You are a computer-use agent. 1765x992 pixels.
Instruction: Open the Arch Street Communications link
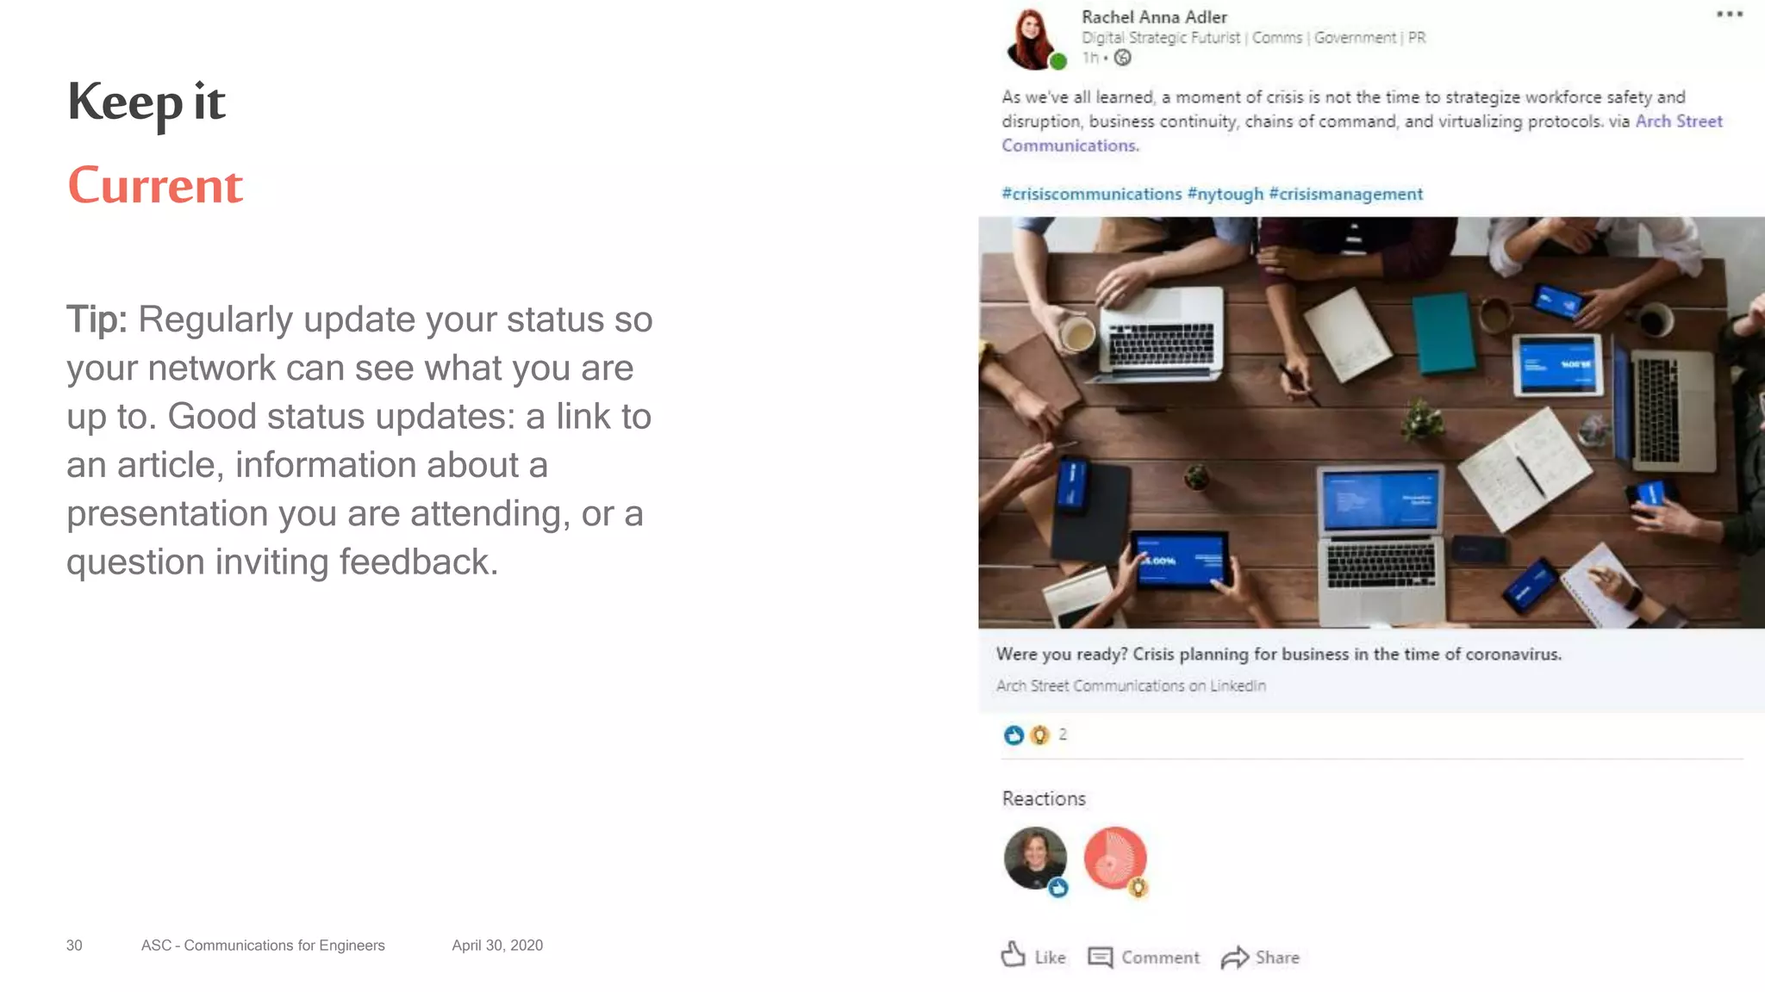click(1362, 133)
